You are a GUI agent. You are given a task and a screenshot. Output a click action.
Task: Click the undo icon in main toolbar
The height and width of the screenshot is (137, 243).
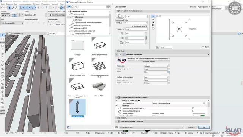pyautogui.click(x=2, y=8)
